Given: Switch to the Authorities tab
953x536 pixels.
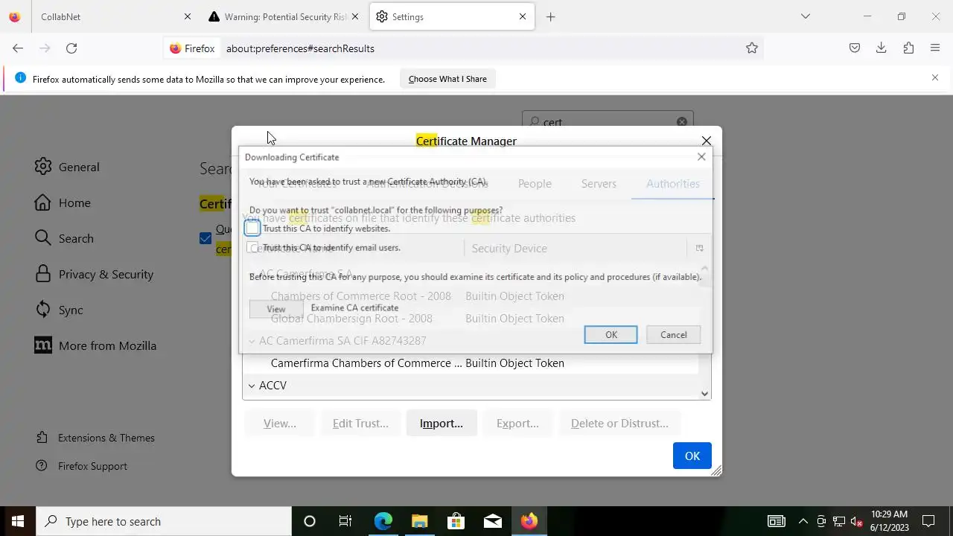Looking at the screenshot, I should pos(673,183).
